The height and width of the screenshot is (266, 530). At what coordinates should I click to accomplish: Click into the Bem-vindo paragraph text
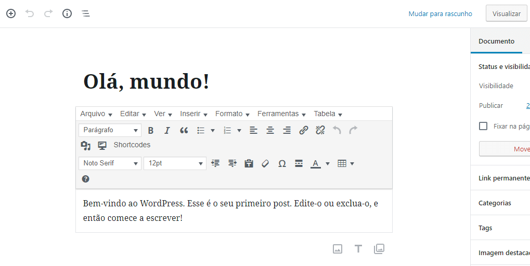click(x=230, y=211)
